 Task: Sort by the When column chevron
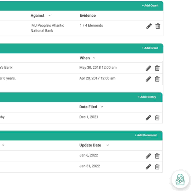(94, 58)
